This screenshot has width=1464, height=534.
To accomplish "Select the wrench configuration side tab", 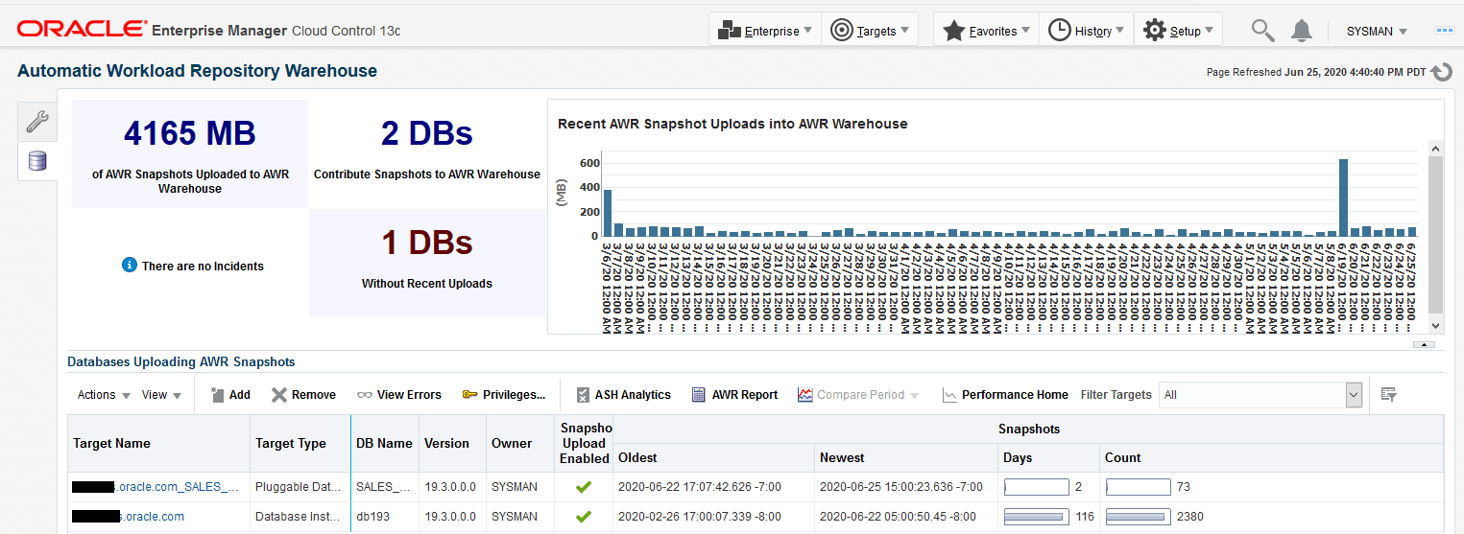I will pos(36,121).
